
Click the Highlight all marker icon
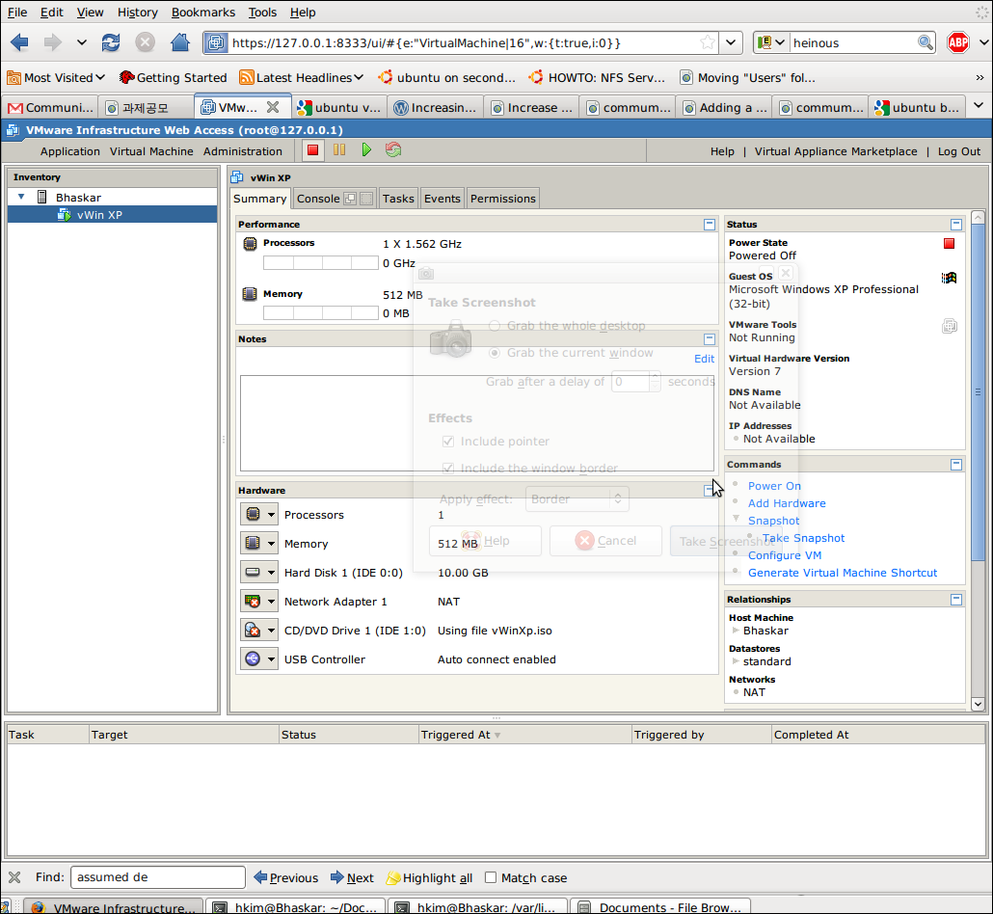[x=393, y=878]
